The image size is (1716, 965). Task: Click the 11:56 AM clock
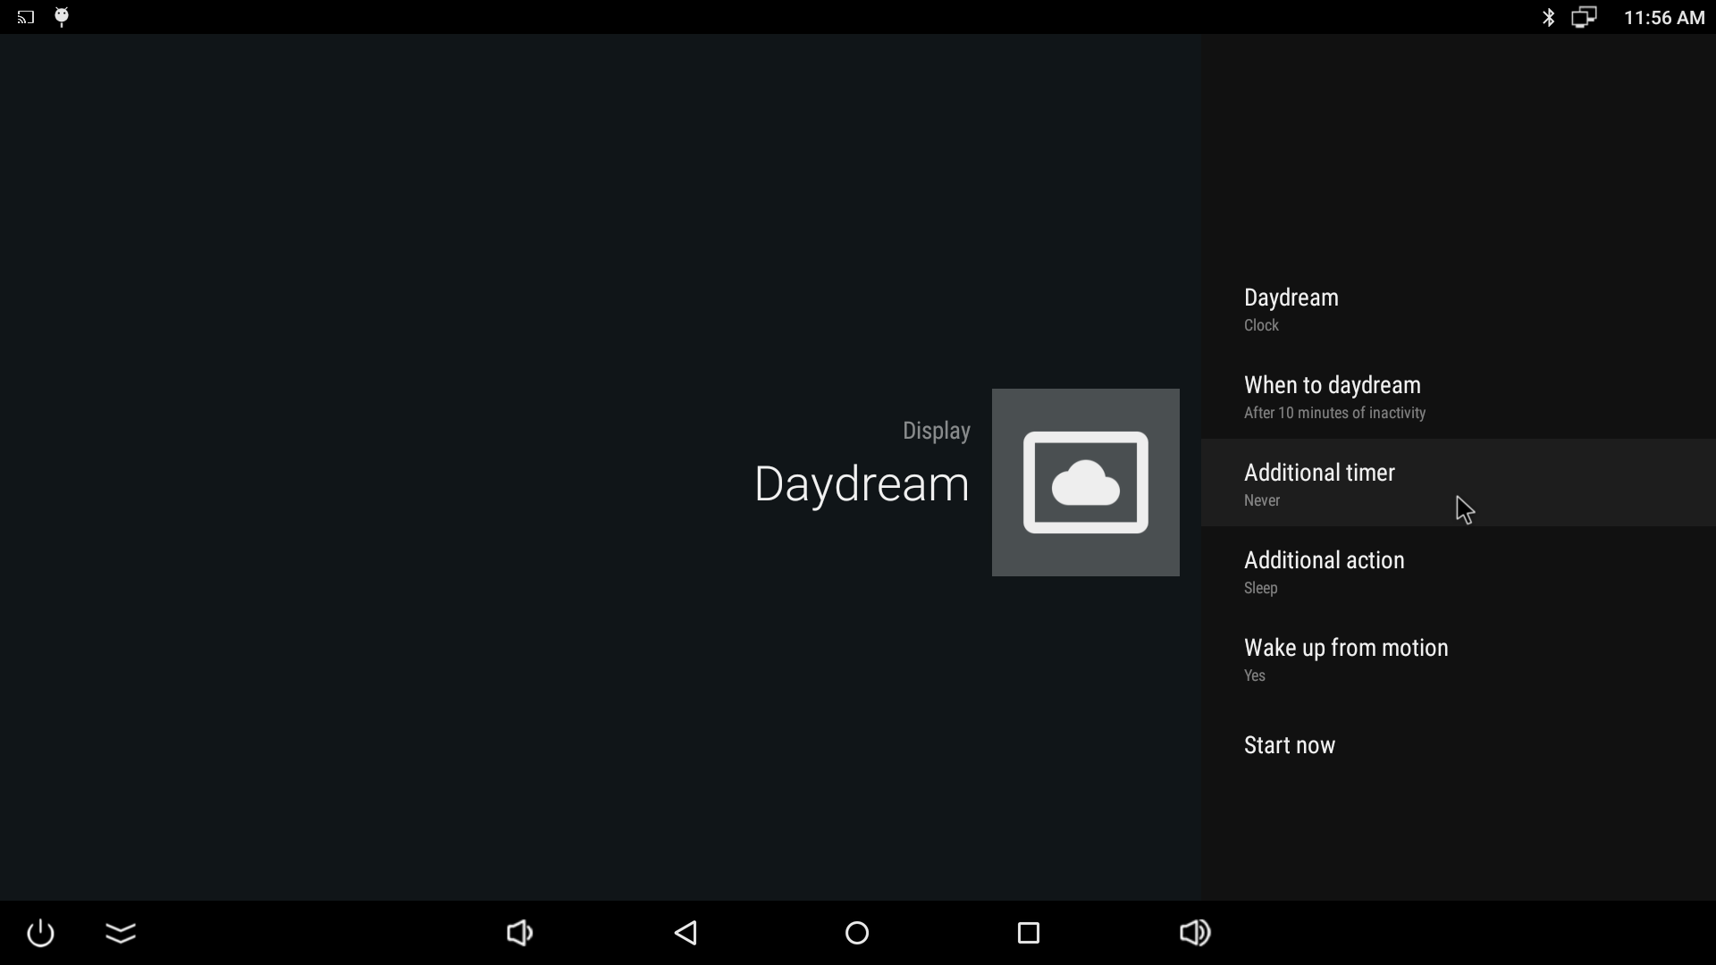[1664, 18]
